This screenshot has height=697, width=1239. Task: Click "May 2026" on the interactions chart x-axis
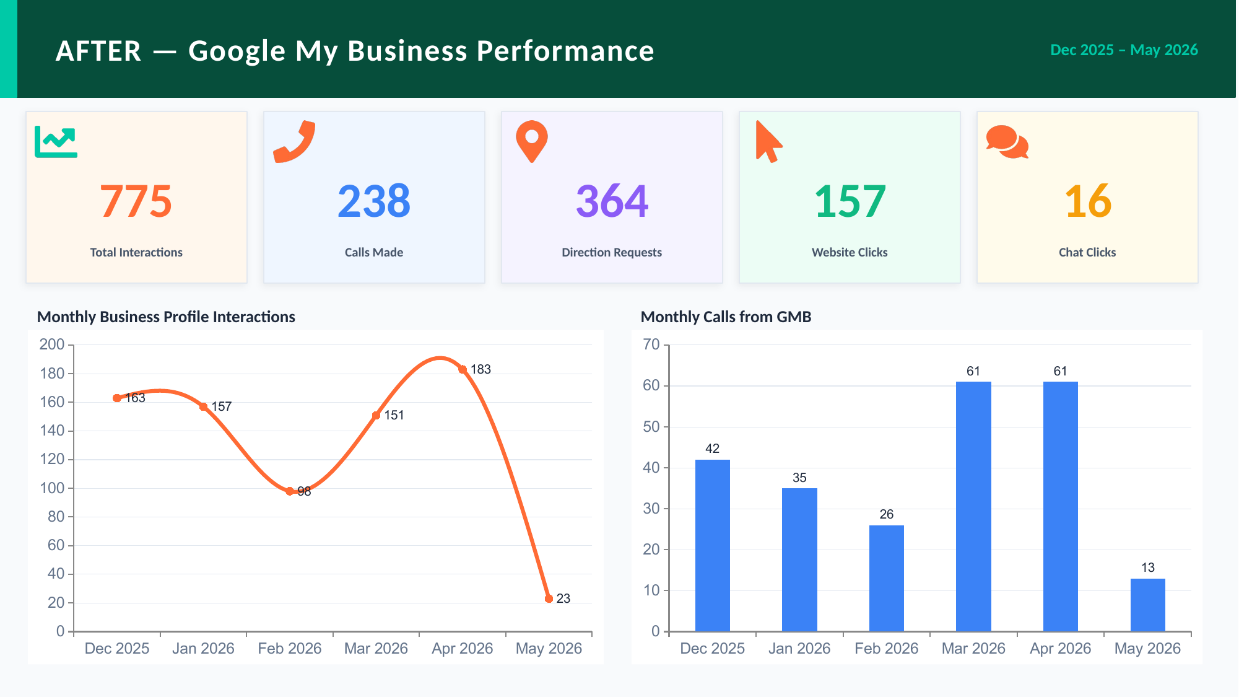pos(549,648)
